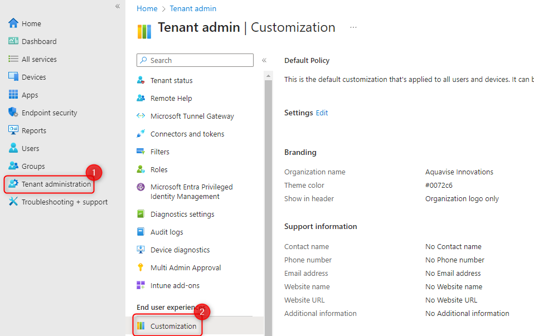Select Tenant status from the menu

click(x=171, y=80)
